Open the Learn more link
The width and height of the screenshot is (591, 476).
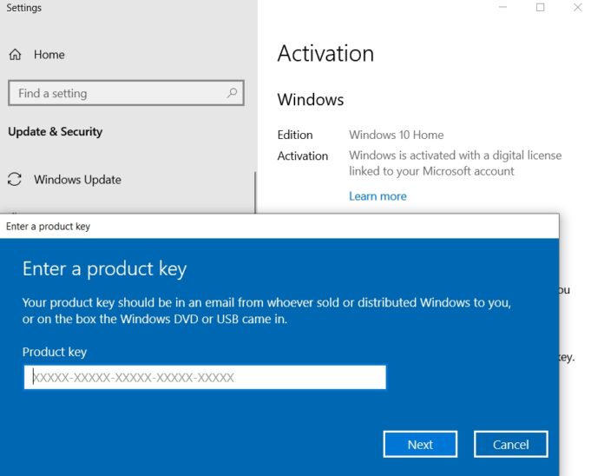click(x=378, y=196)
